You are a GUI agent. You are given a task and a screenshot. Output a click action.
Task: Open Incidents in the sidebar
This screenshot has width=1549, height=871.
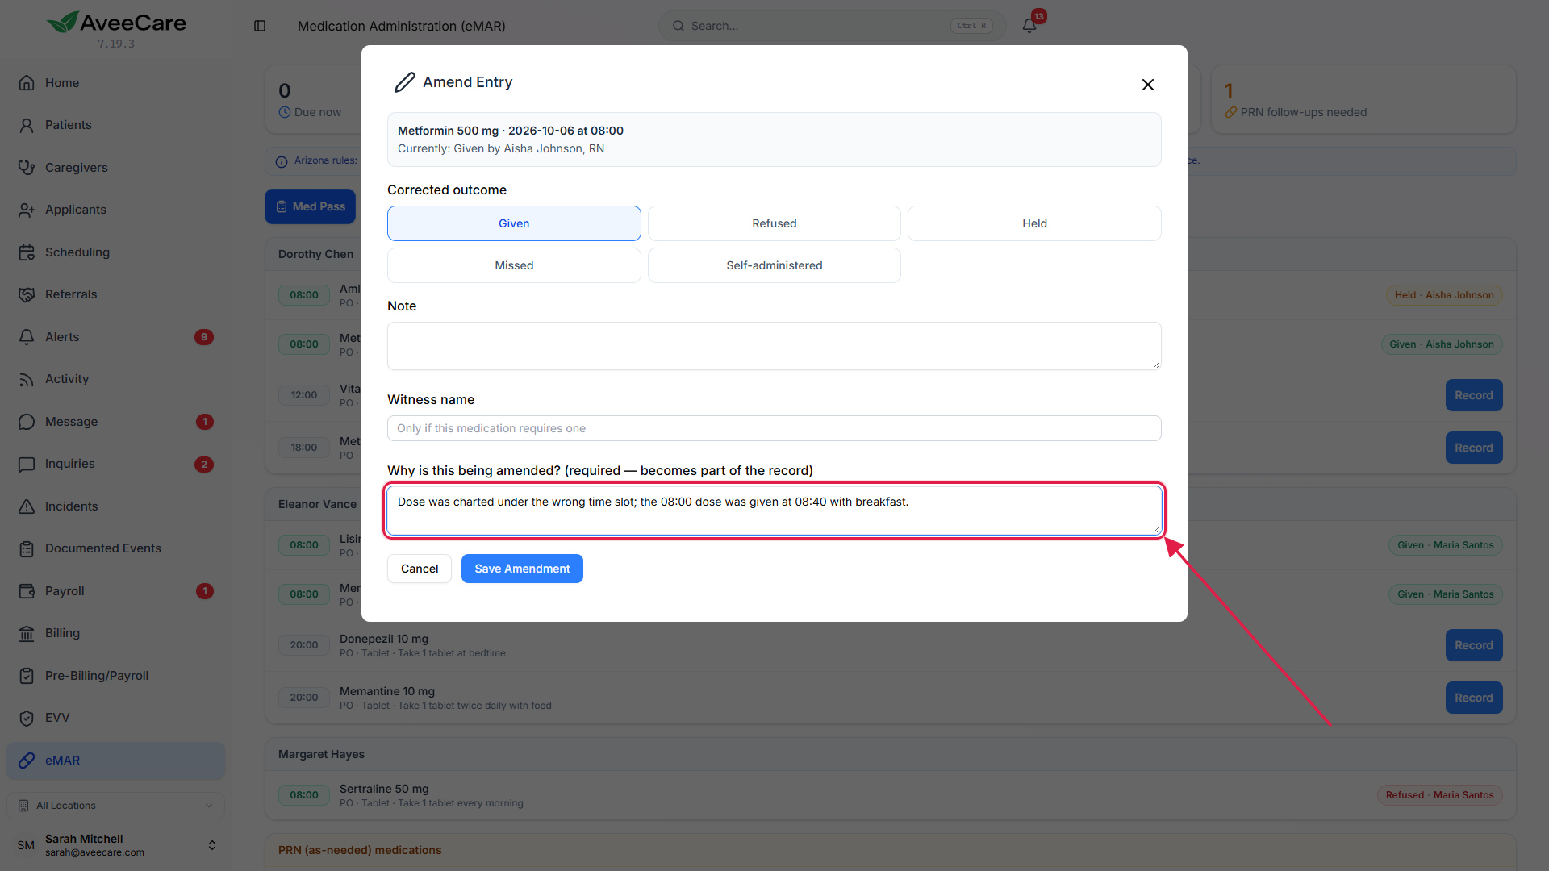(x=116, y=506)
